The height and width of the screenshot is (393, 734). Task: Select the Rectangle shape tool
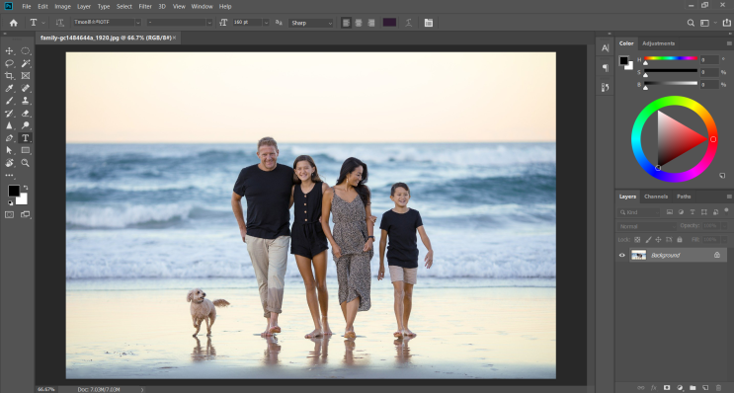click(26, 150)
